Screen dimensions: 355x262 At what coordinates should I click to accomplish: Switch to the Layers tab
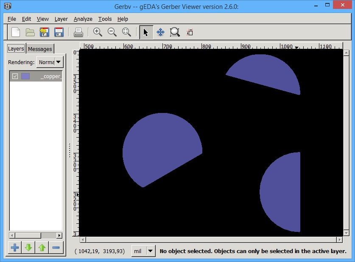click(x=16, y=48)
